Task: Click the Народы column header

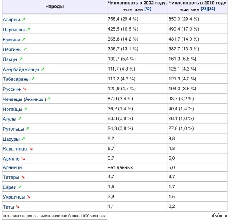Action: pyautogui.click(x=54, y=7)
